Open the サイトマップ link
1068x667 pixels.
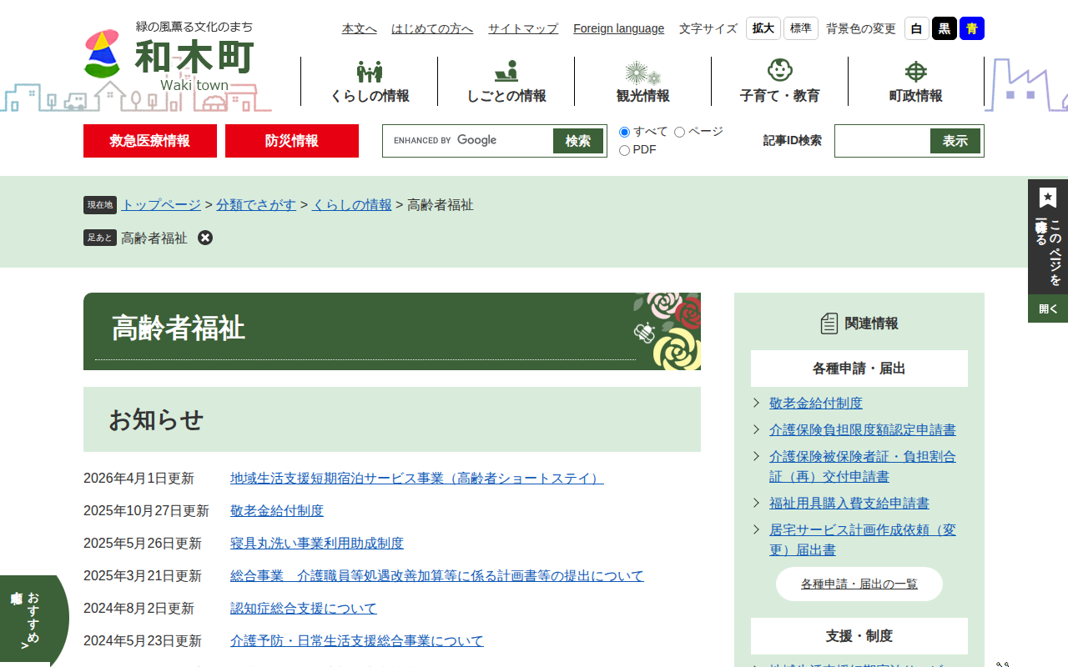pyautogui.click(x=523, y=28)
